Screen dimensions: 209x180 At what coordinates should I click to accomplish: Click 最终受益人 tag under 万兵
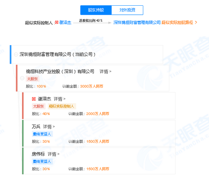[x=42, y=134]
